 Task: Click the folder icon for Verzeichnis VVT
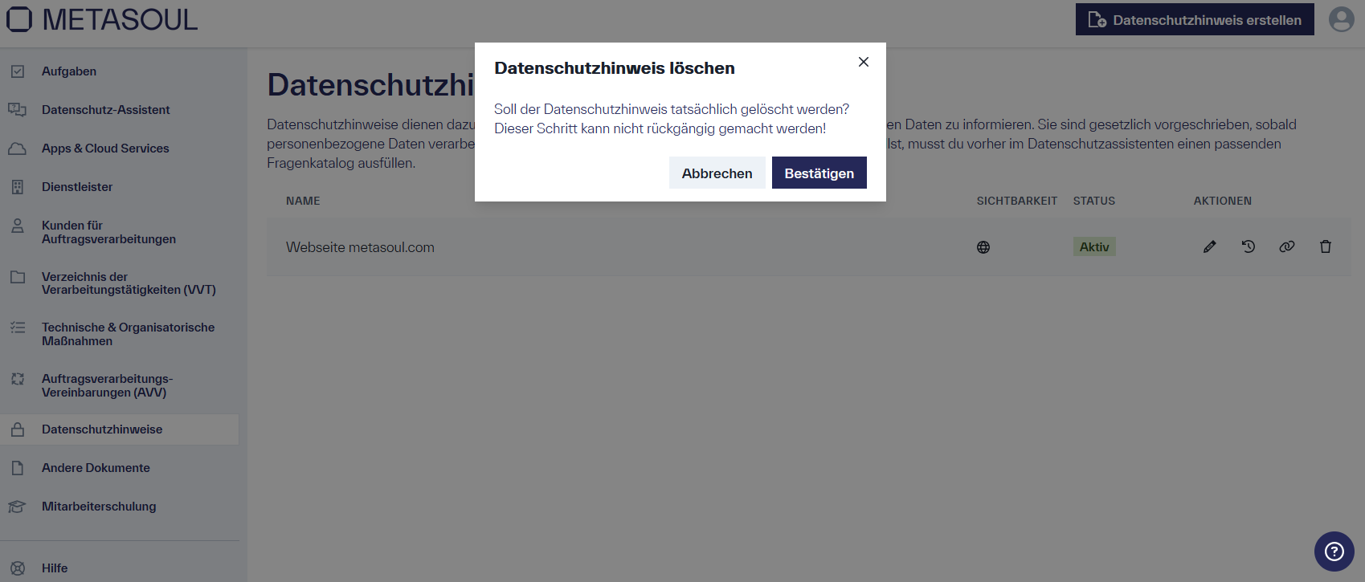point(18,277)
